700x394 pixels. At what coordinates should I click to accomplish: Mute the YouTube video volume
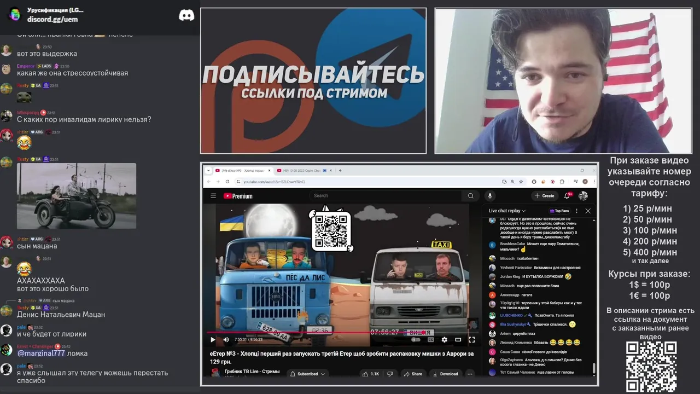226,339
